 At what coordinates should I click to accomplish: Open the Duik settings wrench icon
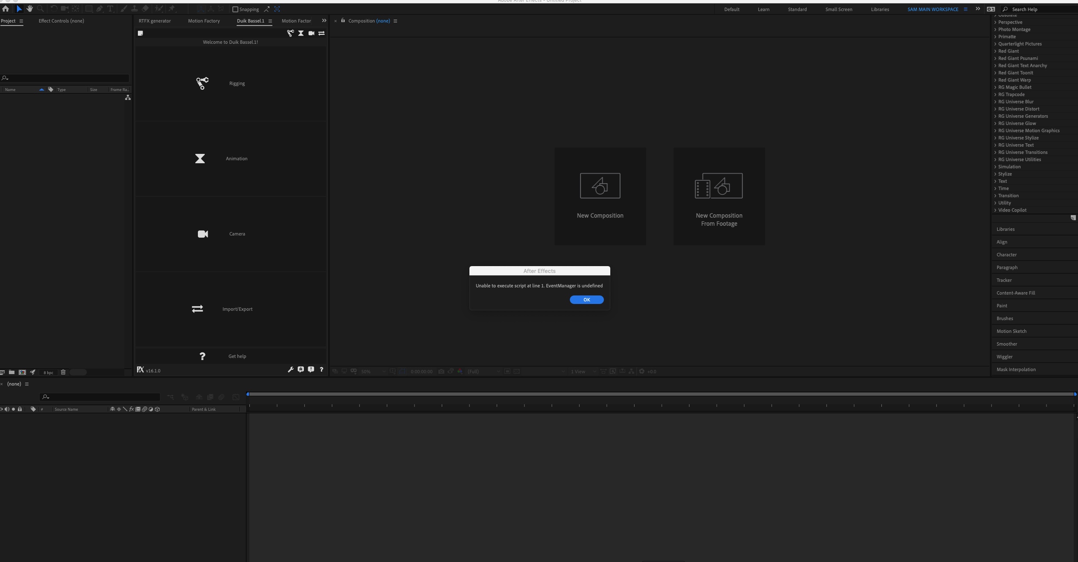click(x=291, y=370)
